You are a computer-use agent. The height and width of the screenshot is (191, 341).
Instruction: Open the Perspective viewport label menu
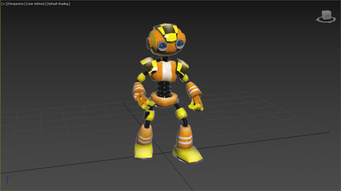(x=16, y=4)
